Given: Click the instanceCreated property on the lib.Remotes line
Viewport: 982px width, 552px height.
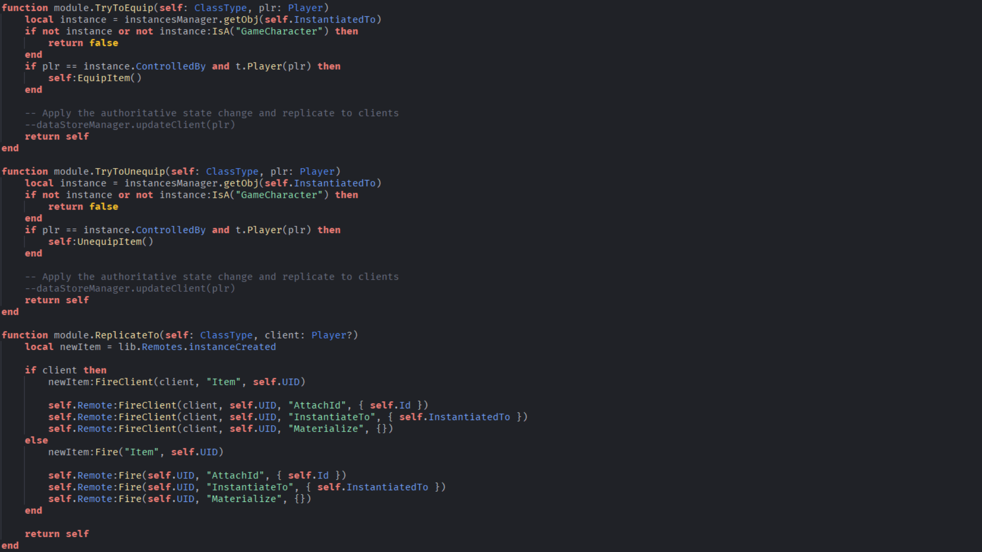Looking at the screenshot, I should [x=232, y=347].
